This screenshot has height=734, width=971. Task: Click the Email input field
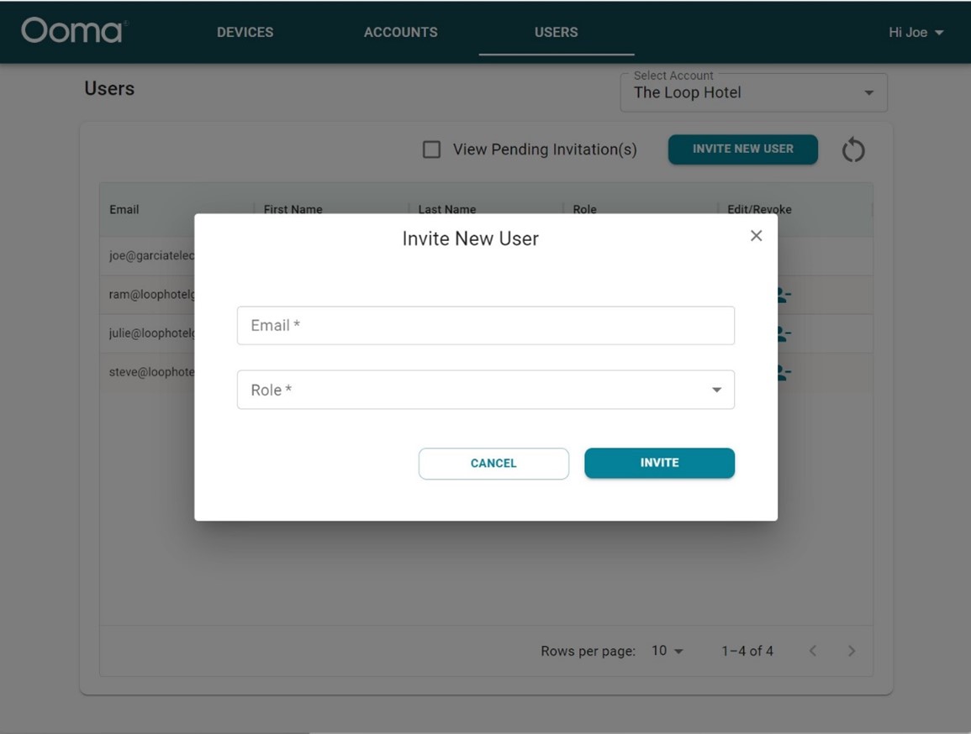click(x=486, y=325)
